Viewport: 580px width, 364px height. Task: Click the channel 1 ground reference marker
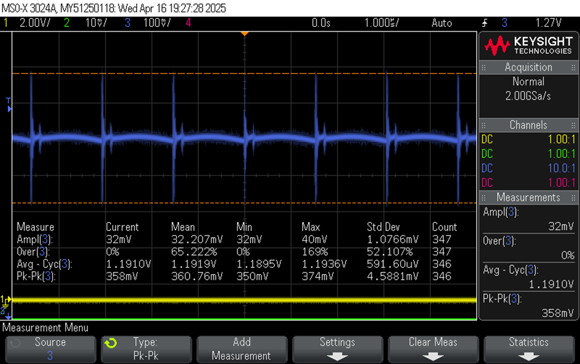coord(6,300)
